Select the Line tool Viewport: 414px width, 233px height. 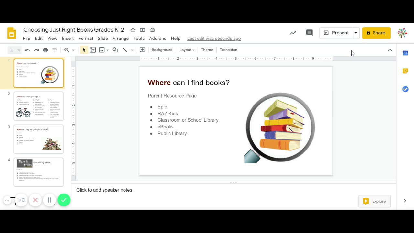coord(125,50)
